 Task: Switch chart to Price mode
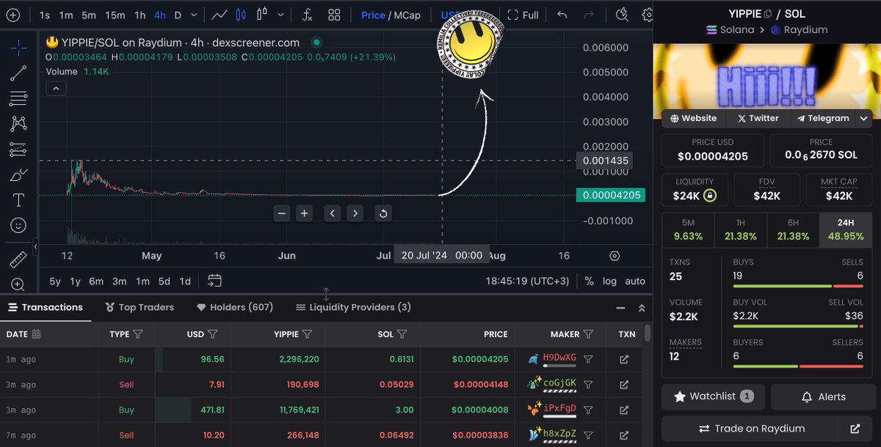tap(373, 15)
